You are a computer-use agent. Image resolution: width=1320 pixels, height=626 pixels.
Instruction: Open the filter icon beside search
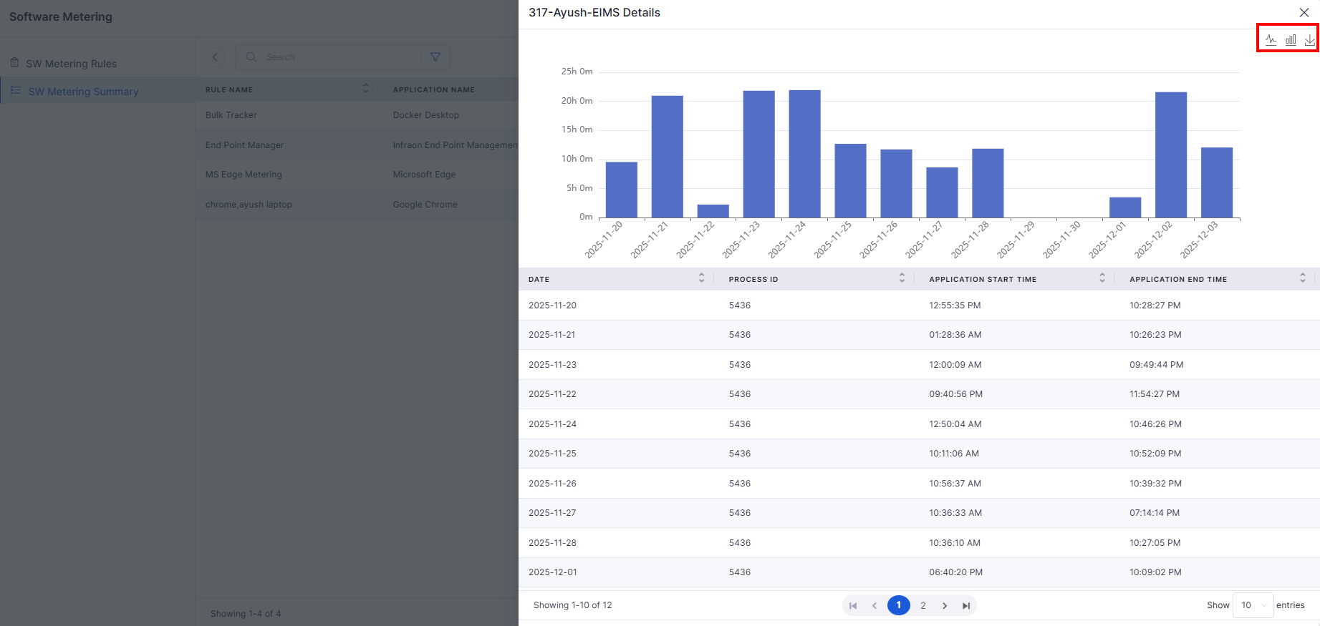(435, 57)
